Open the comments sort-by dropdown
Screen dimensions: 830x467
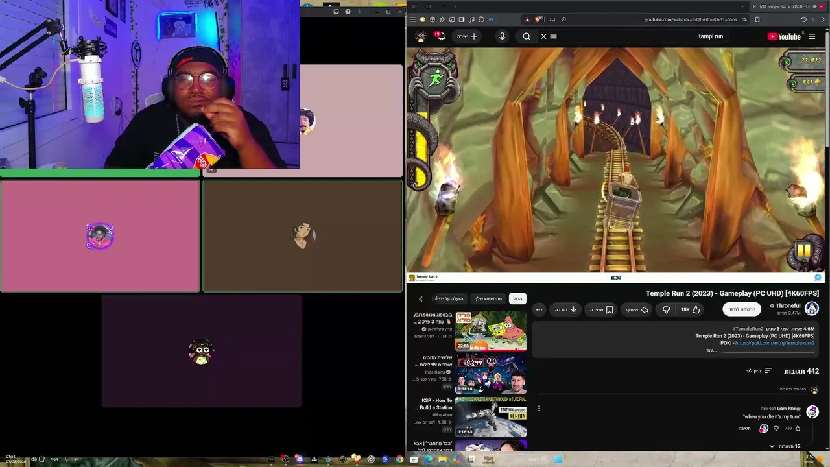tap(759, 371)
